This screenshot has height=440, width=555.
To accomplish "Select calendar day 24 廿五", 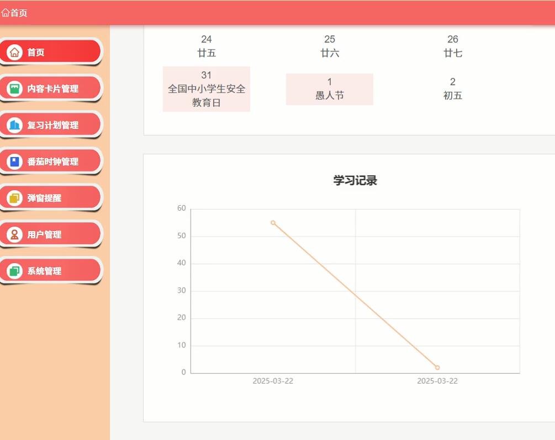I will pos(207,46).
